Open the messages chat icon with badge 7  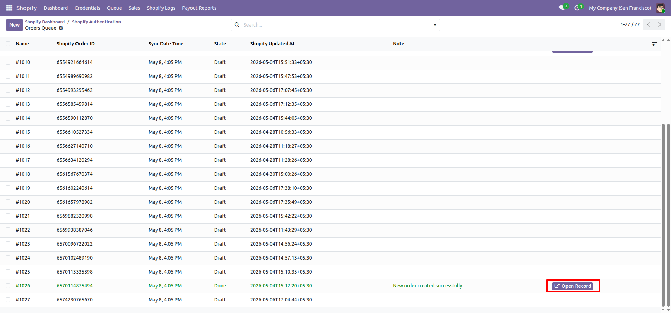click(562, 8)
